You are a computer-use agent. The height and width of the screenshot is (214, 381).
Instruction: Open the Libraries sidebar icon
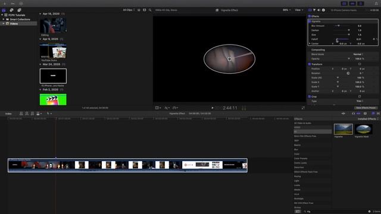click(x=4, y=10)
